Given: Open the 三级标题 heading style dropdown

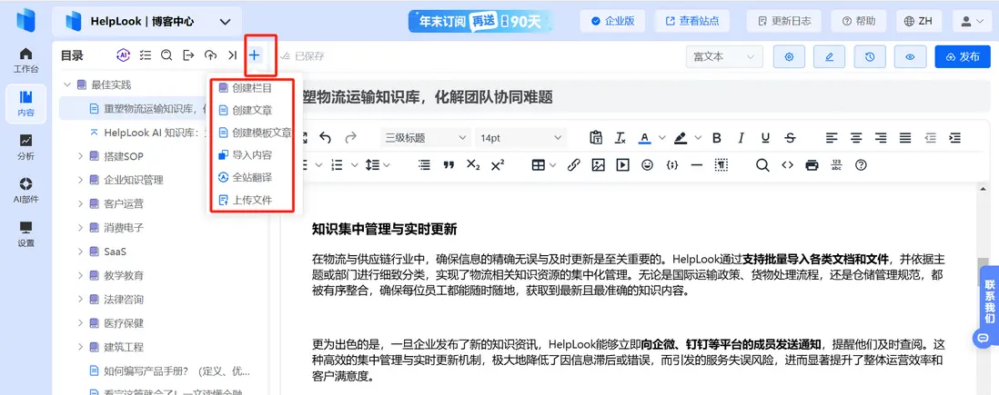Looking at the screenshot, I should coord(425,137).
